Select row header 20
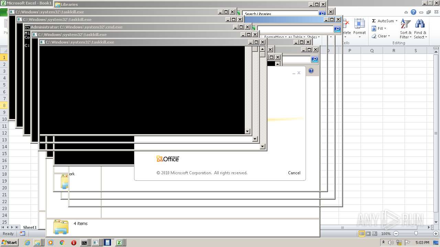440x247 pixels. [x=4, y=188]
